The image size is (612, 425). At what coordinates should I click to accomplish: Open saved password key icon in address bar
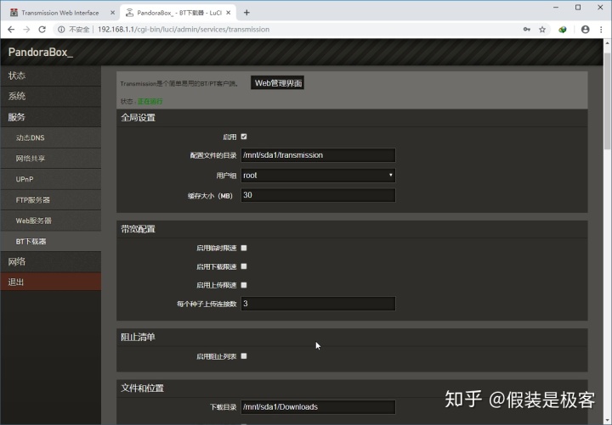(x=526, y=29)
